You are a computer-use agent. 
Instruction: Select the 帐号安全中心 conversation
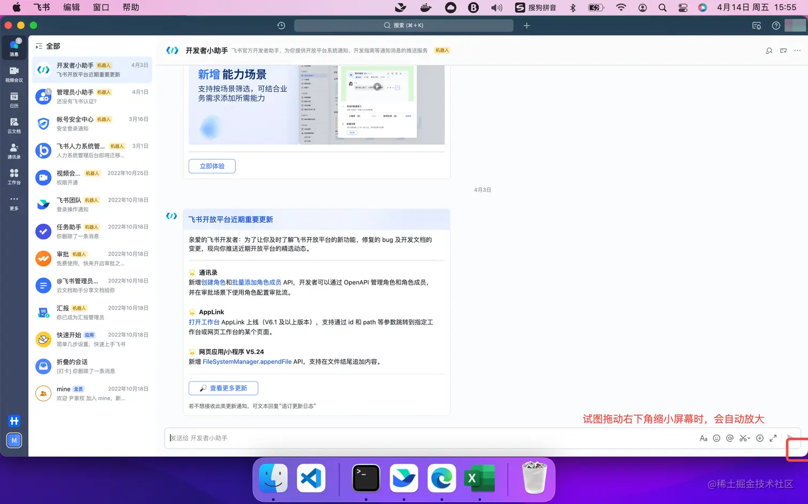tap(92, 124)
